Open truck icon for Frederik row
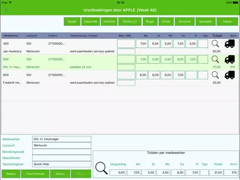The width and height of the screenshot is (240, 180). pos(230,75)
